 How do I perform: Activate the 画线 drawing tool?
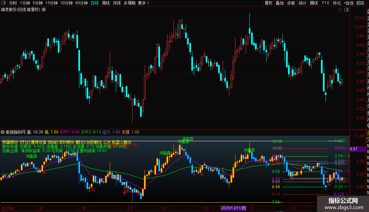pos(314,3)
